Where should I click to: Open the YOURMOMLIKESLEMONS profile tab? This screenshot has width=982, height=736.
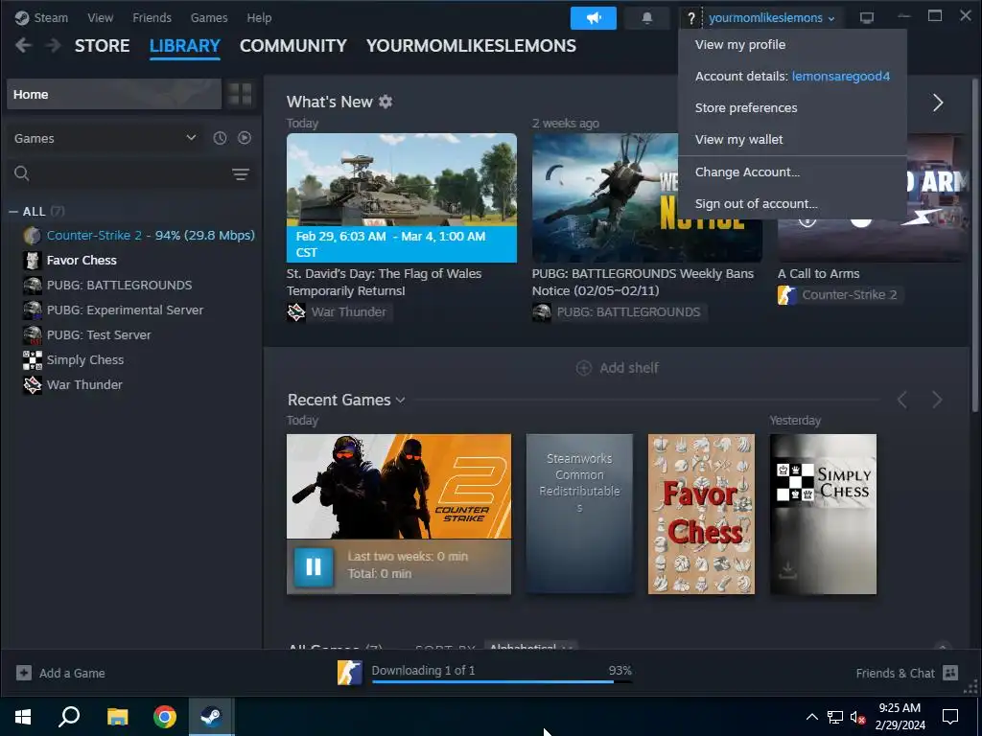coord(471,46)
